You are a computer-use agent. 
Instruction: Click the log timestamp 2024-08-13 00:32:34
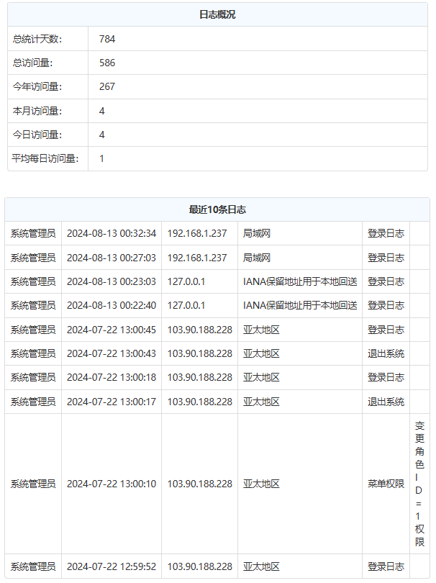pyautogui.click(x=112, y=233)
